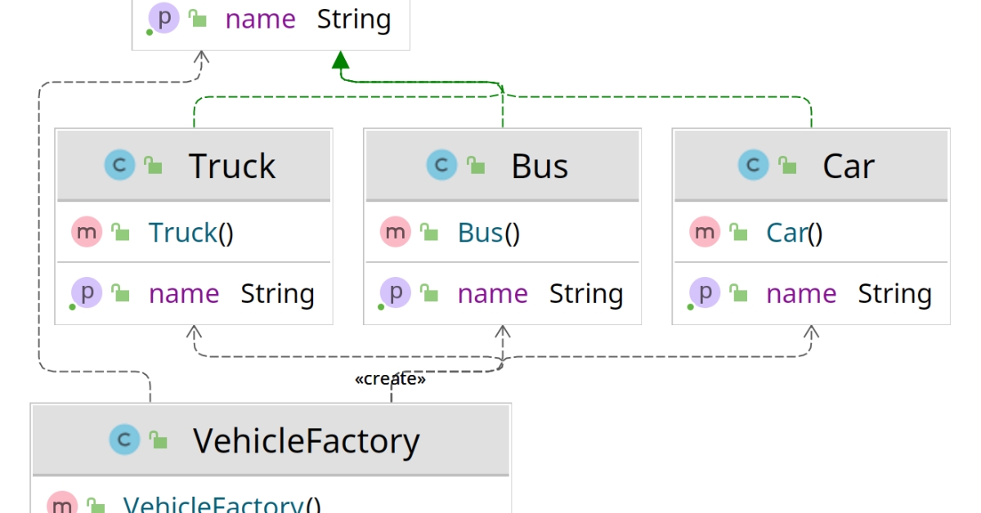
Task: Click the method icon next to Car()
Action: tap(704, 232)
